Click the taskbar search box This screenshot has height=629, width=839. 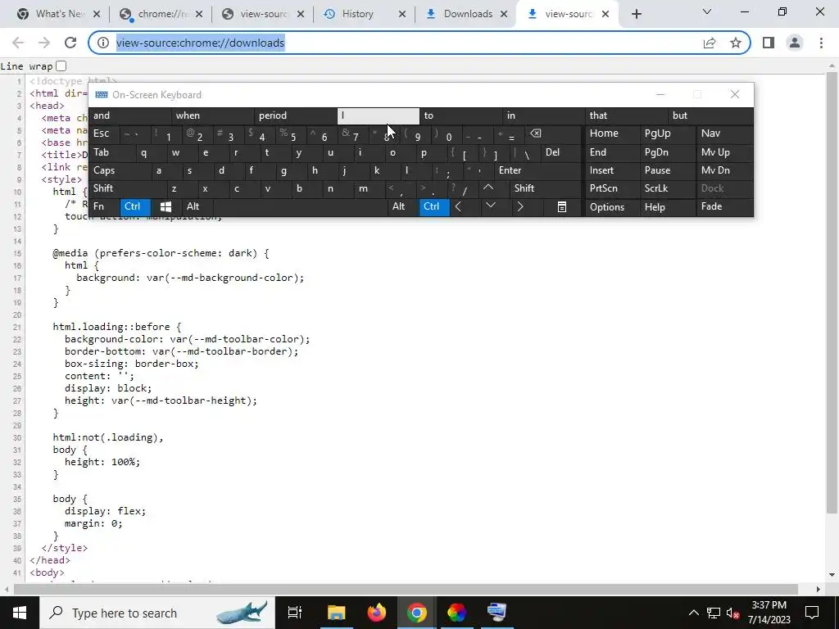pyautogui.click(x=157, y=613)
